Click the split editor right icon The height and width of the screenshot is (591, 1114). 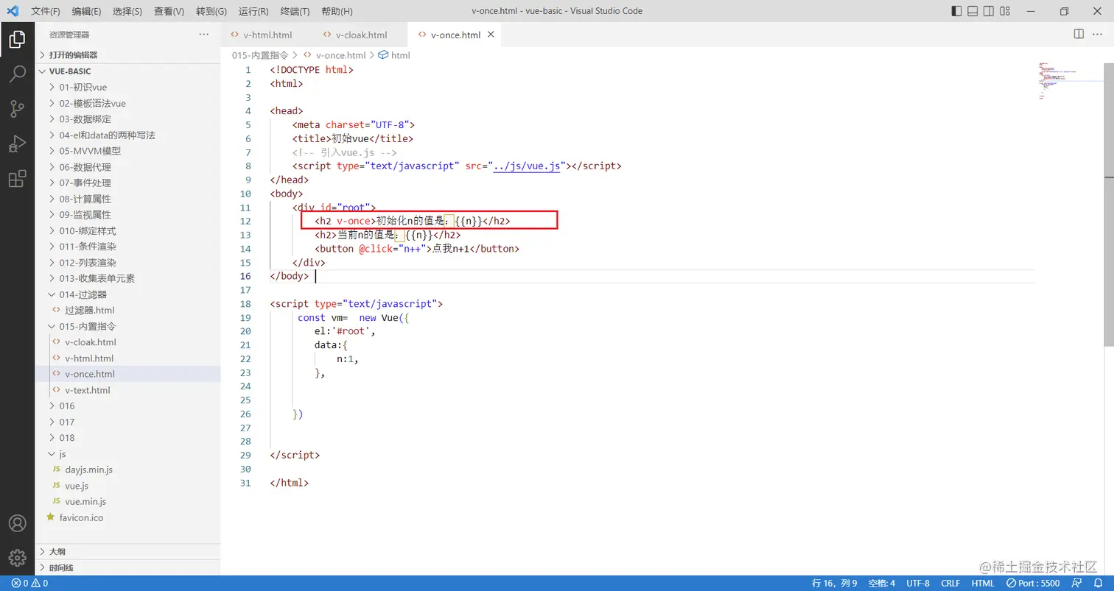[1079, 34]
